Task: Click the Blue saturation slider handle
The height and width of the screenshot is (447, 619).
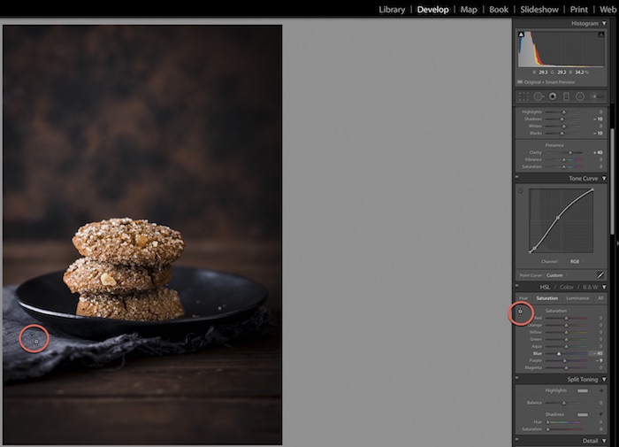Action: (x=559, y=354)
